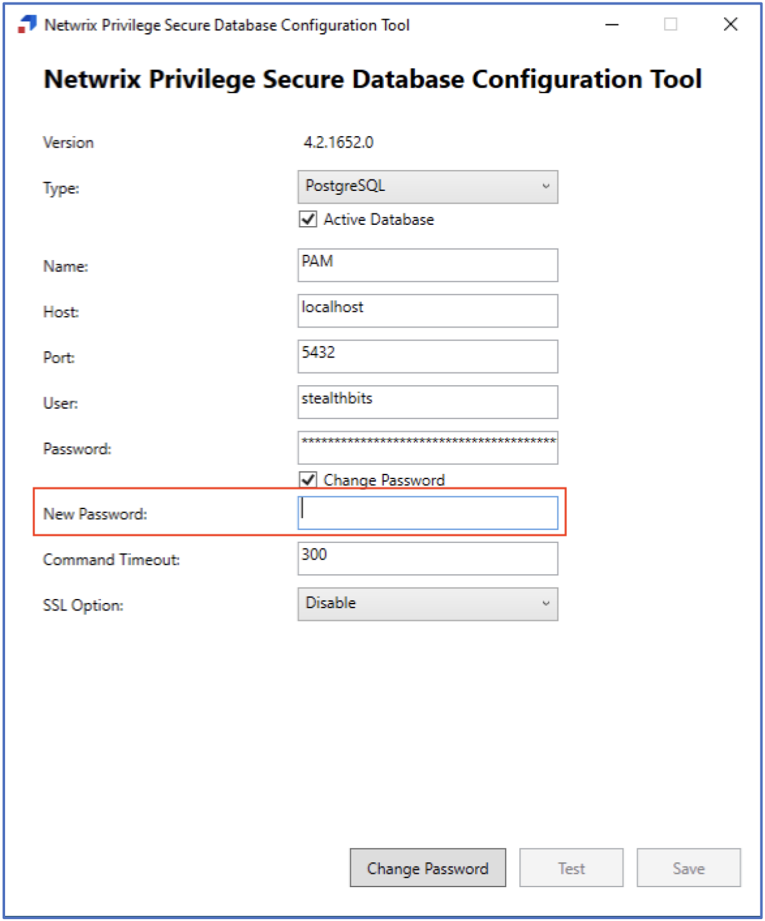Toggle the Active Database checkbox

[x=308, y=220]
